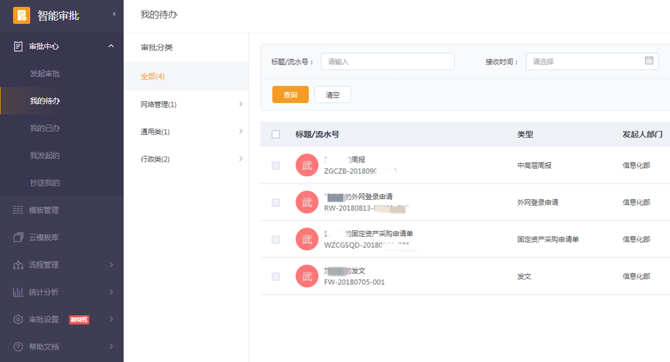This screenshot has height=362, width=670.
Task: Click the 模板管理 grid icon in sidebar
Action: click(x=18, y=210)
